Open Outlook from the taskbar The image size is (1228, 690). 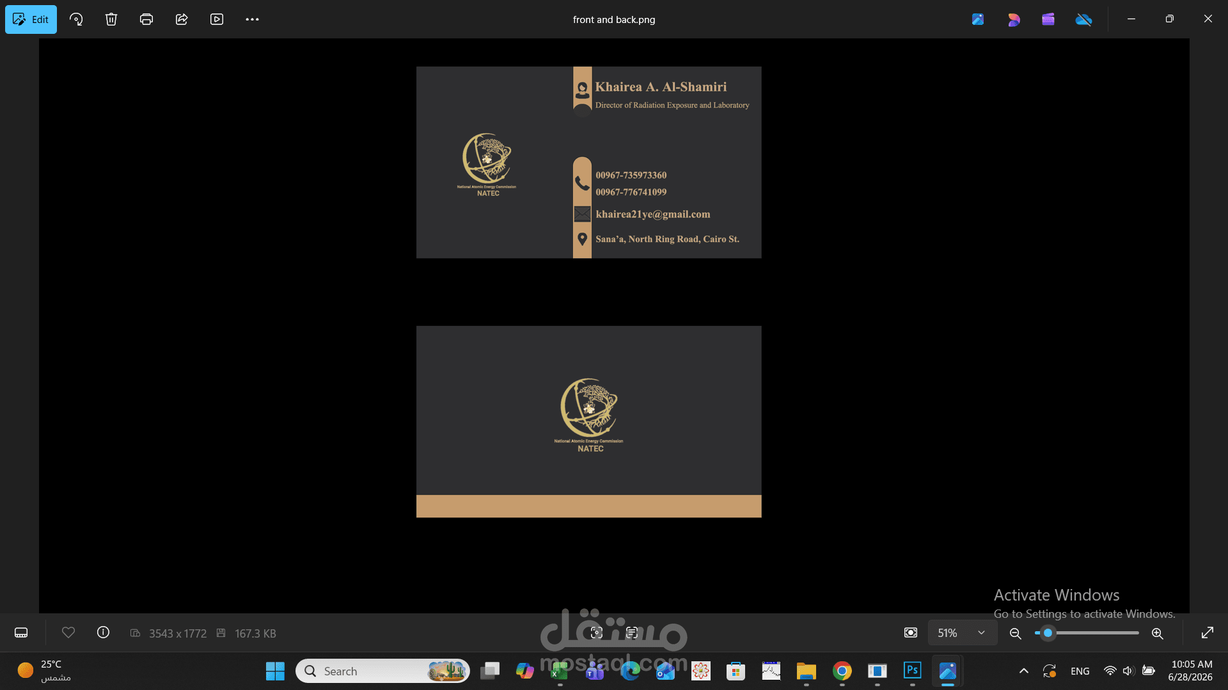(x=665, y=671)
